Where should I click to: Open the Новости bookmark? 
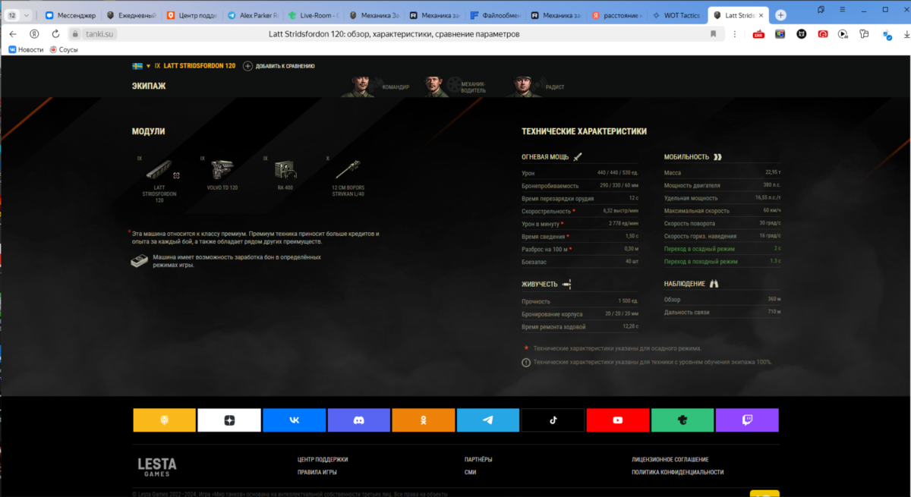click(26, 49)
